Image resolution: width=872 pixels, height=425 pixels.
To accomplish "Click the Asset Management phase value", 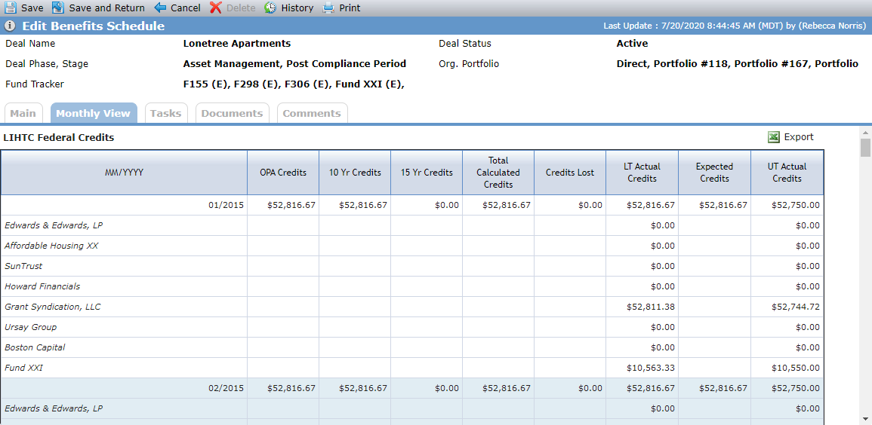I will (x=294, y=64).
